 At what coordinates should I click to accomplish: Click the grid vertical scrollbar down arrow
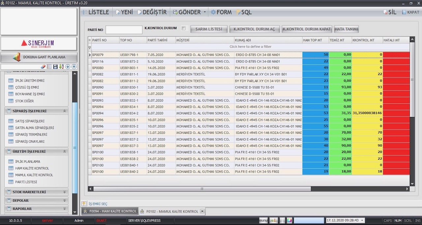[412, 184]
